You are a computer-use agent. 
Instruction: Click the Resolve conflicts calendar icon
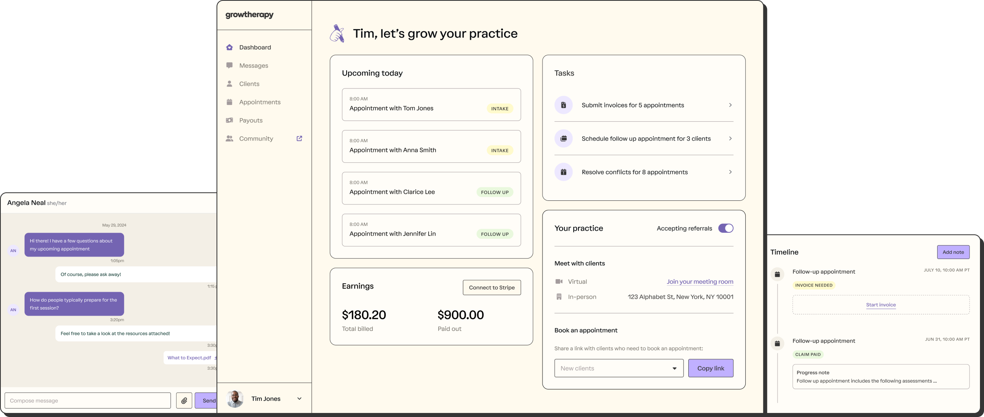[x=563, y=172]
